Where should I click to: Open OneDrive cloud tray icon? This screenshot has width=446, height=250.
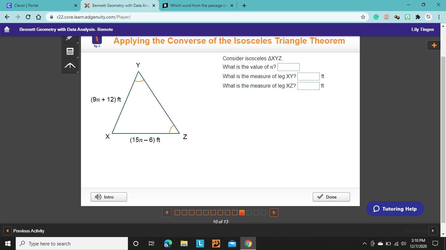pos(380,243)
